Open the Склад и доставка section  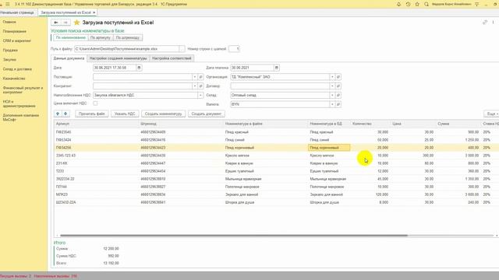pyautogui.click(x=17, y=69)
